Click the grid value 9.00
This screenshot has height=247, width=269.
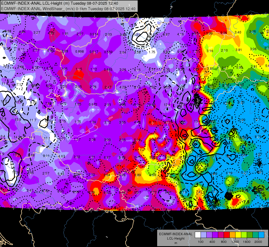[x=34, y=102]
